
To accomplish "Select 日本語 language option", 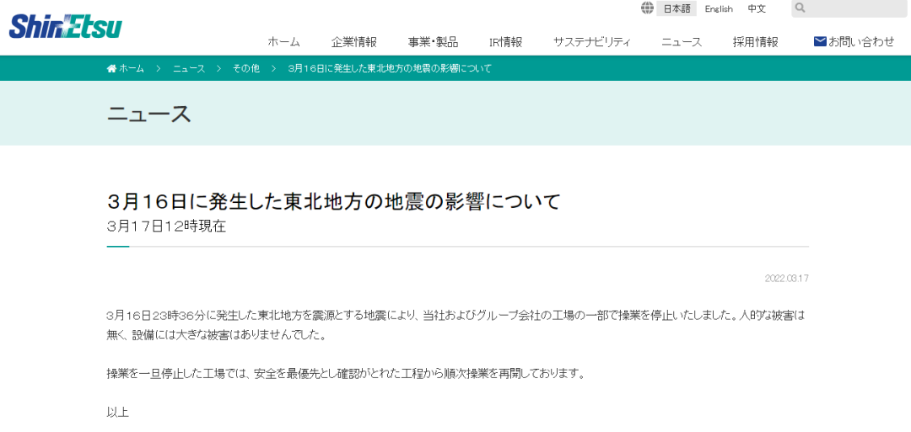I will click(677, 8).
